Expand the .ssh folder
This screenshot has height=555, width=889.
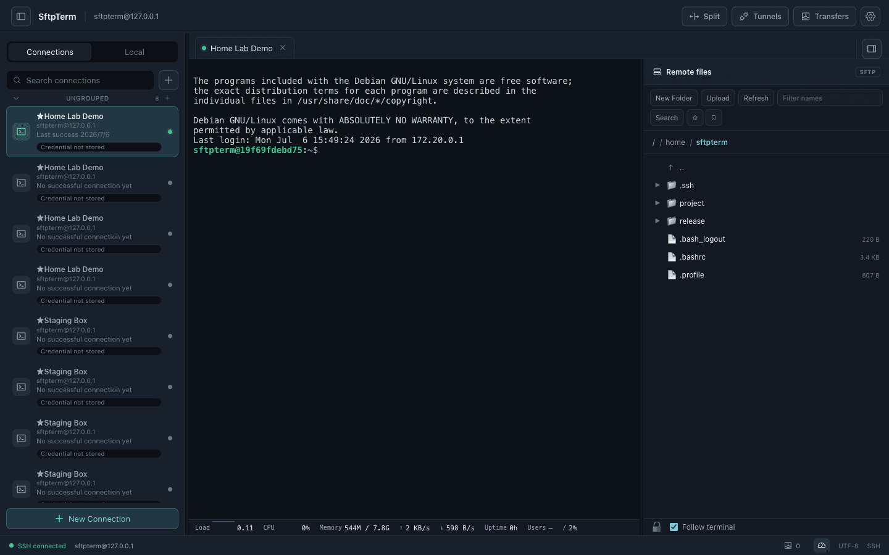[x=657, y=186]
